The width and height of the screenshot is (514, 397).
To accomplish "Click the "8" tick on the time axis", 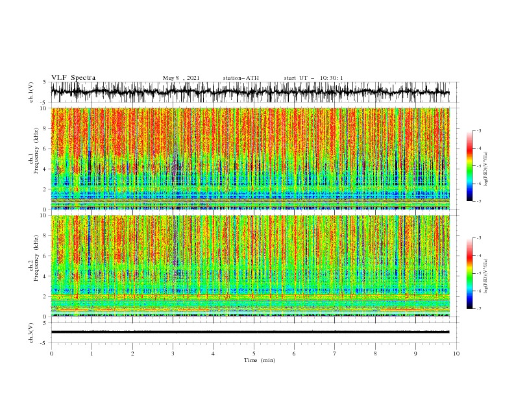I will pos(375,354).
